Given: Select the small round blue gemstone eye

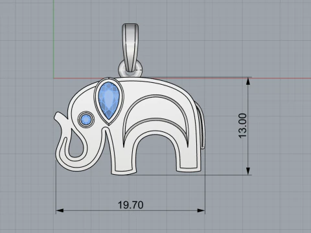Looking at the screenshot, I should [x=86, y=120].
